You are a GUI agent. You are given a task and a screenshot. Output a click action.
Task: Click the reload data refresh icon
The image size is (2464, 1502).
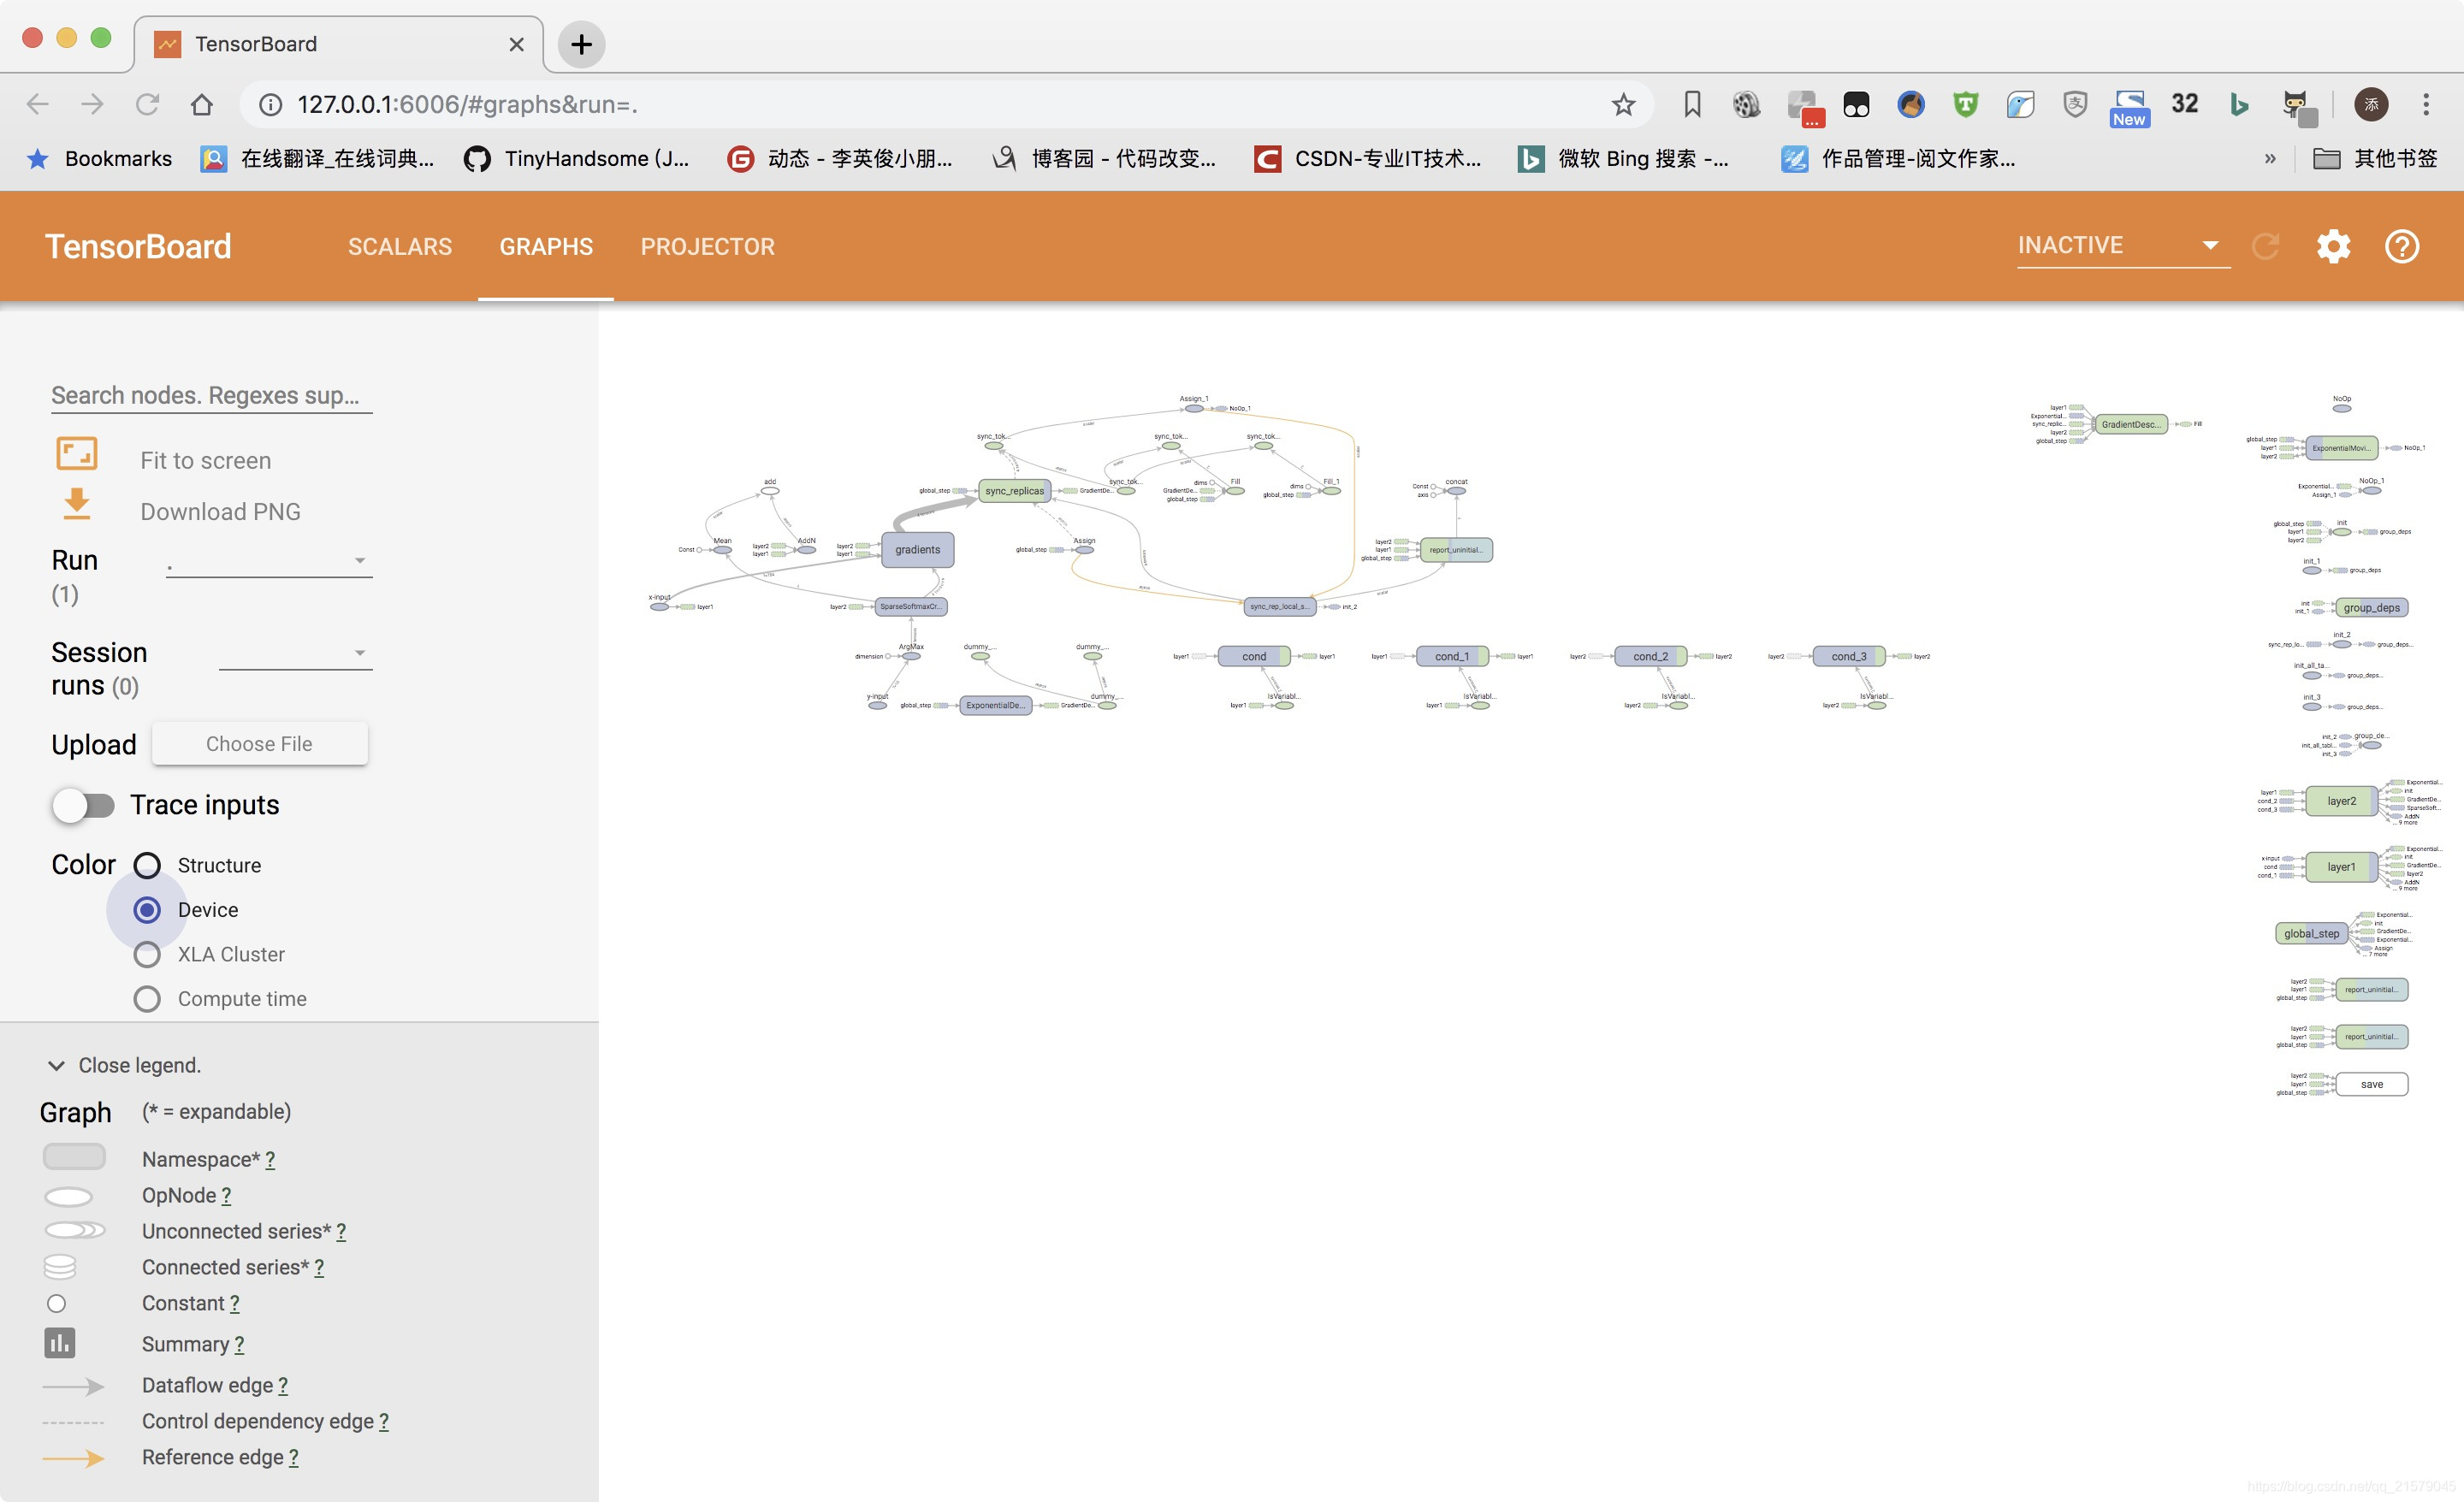(2265, 247)
